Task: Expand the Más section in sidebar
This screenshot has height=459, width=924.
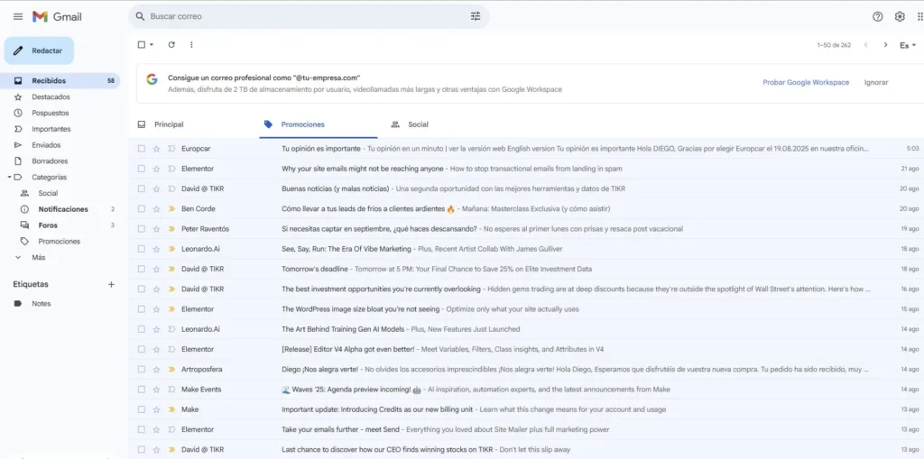Action: point(18,257)
